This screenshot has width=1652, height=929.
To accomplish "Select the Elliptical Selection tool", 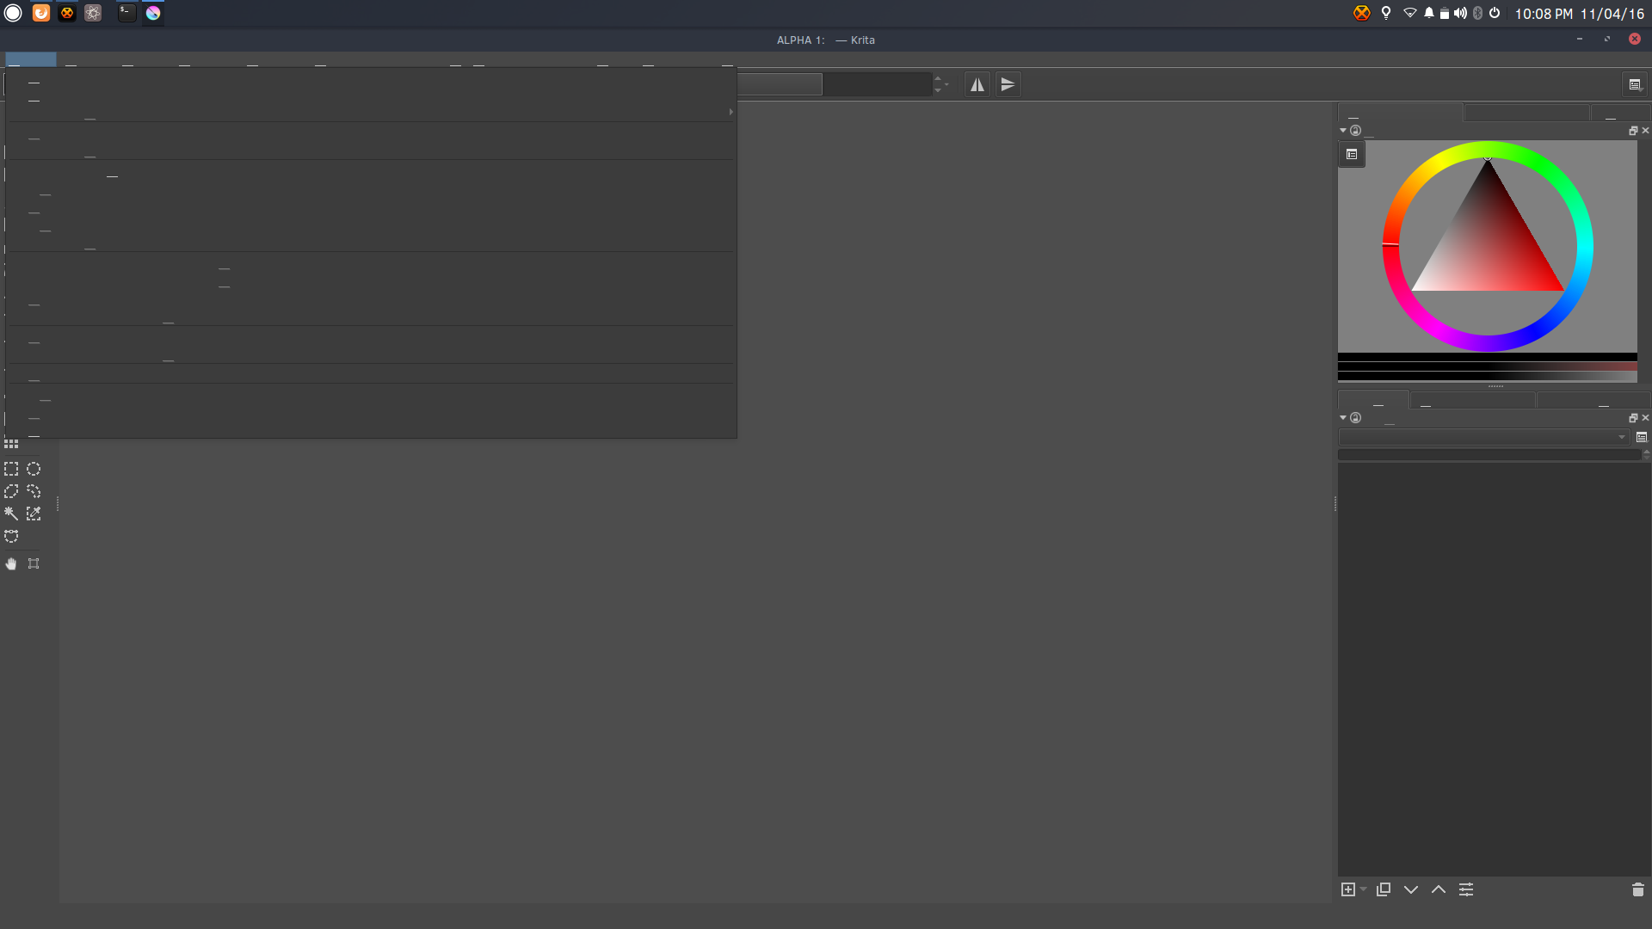I will coord(34,469).
